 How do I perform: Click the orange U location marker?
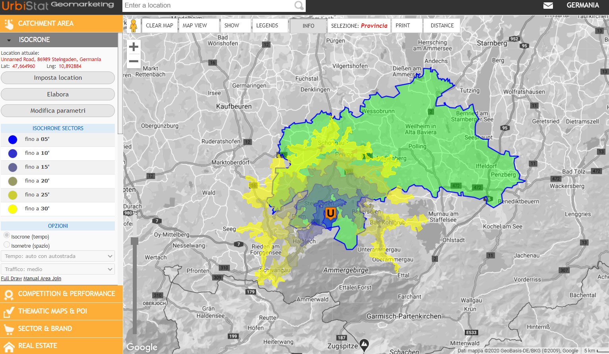[x=330, y=214]
